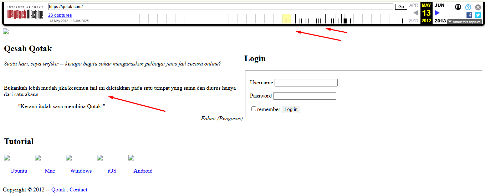The width and height of the screenshot is (485, 195).
Task: Open the Windows tutorial link
Action: click(x=81, y=171)
